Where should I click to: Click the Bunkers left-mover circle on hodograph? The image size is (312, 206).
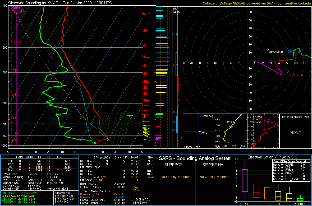coord(287,49)
